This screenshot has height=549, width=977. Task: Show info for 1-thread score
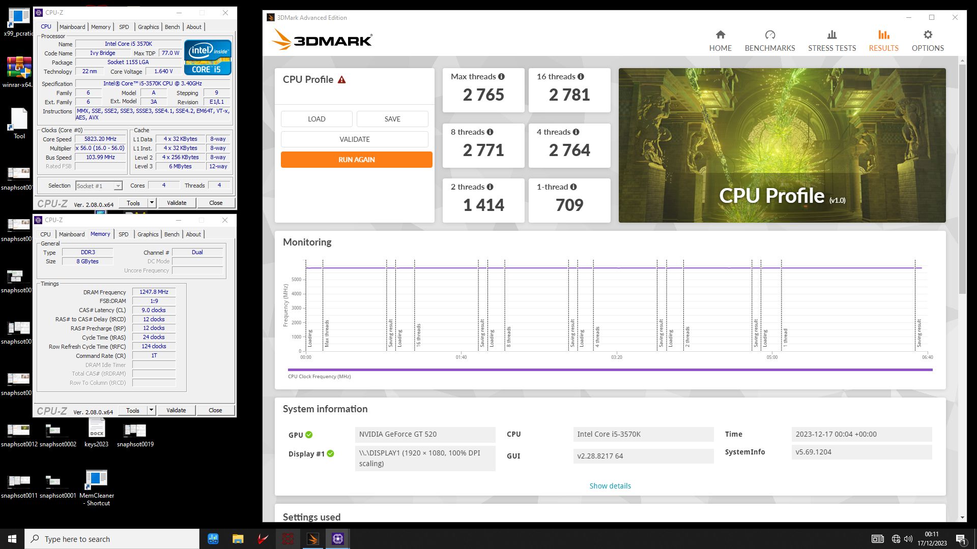click(x=573, y=187)
